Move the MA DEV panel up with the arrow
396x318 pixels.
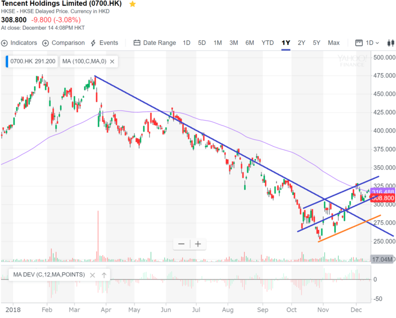(104, 275)
